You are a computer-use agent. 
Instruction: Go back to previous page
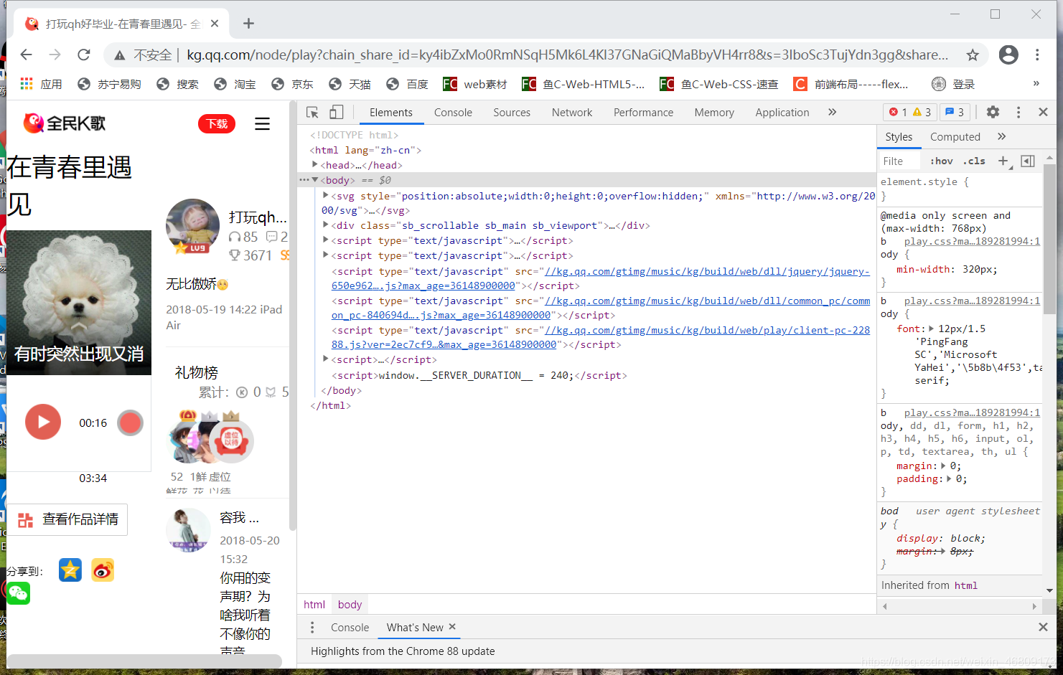[27, 55]
